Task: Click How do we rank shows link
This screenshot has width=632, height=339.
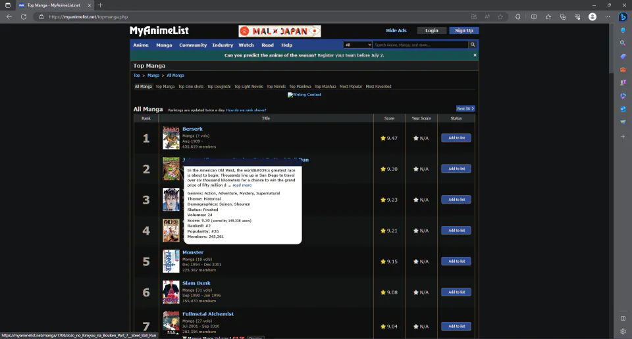Action: pyautogui.click(x=246, y=110)
